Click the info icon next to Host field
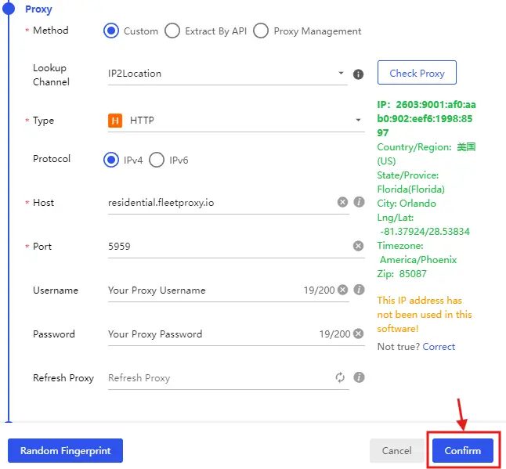Viewport: 506px width, 469px height. coord(359,202)
